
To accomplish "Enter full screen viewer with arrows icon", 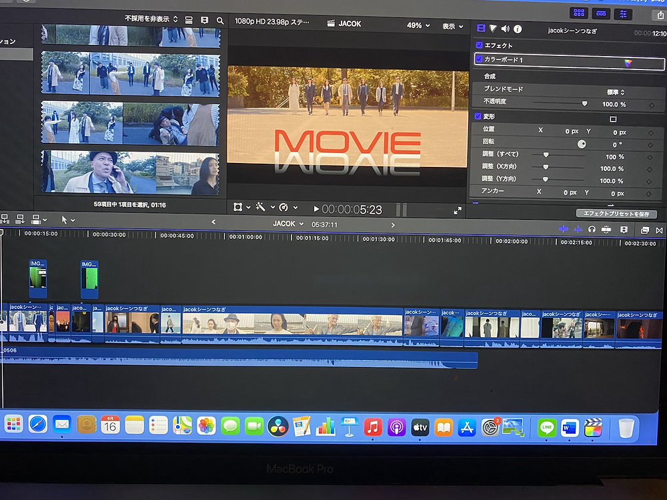I will pyautogui.click(x=458, y=210).
